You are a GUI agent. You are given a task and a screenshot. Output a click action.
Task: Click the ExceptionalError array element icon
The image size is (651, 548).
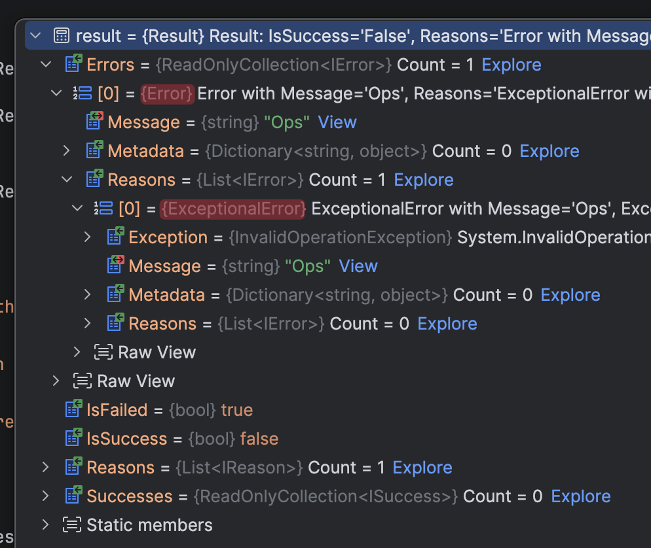click(104, 209)
